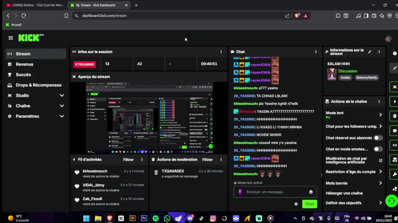The width and height of the screenshot is (398, 223).
Task: Click the chat panel scrollbar
Action: pyautogui.click(x=321, y=175)
